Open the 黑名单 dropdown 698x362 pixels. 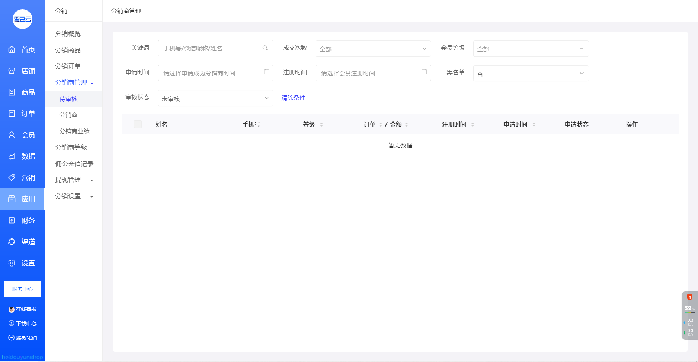coord(531,74)
